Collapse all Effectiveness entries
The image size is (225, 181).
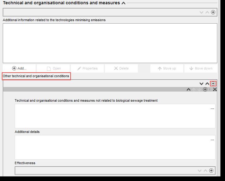point(205,171)
